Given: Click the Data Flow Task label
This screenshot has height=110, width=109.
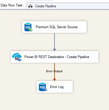Looking at the screenshot, I should (12, 5).
